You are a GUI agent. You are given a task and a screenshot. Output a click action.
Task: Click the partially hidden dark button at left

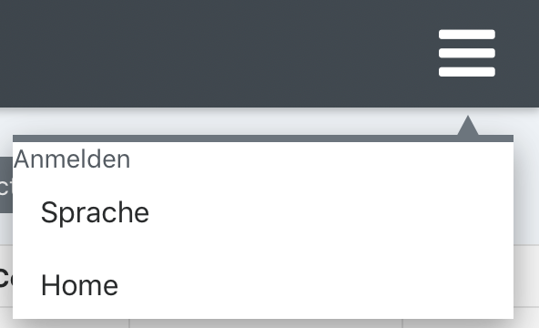[6, 185]
